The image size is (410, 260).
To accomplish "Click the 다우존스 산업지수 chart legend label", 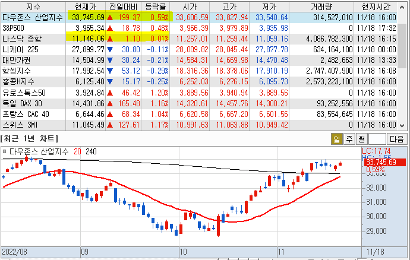I will 39,151.
